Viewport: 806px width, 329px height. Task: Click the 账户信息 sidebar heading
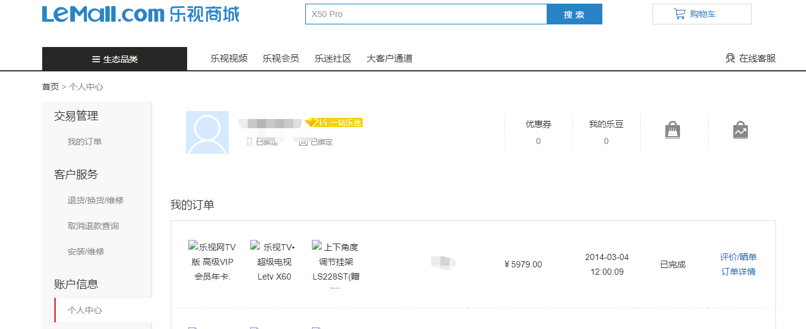click(76, 284)
